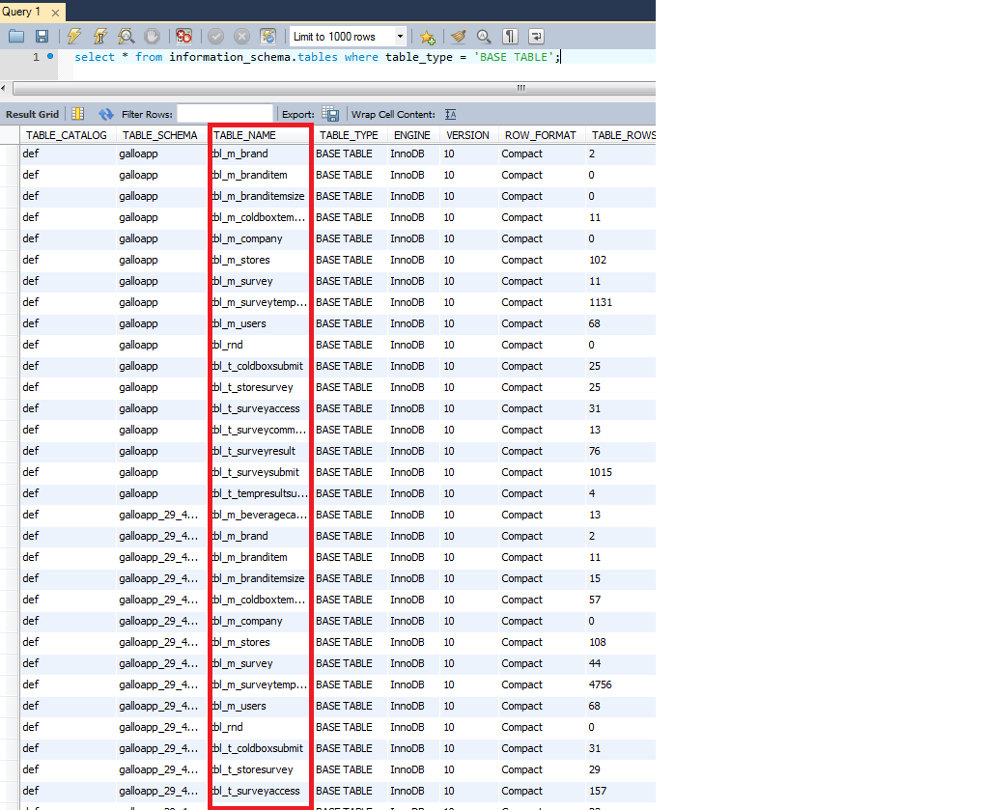Click the Commit transaction button

(x=214, y=36)
